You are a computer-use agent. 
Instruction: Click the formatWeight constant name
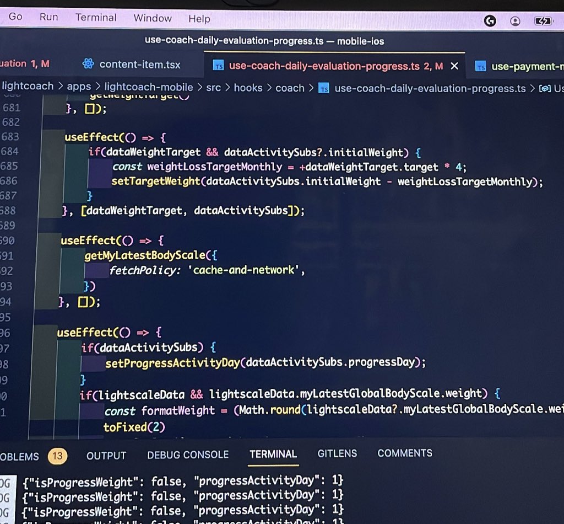(178, 410)
